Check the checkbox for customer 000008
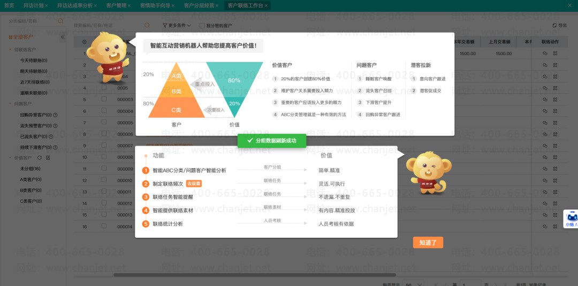This screenshot has width=578, height=286. pos(104,157)
